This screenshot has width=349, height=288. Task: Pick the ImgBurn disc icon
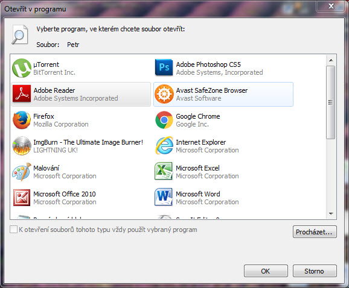(x=22, y=146)
